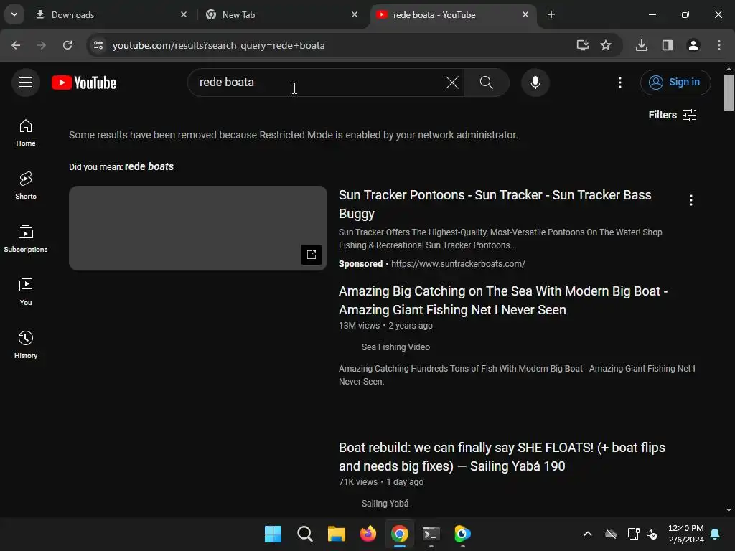The height and width of the screenshot is (551, 735).
Task: Launch Firefox from taskbar
Action: coord(368,534)
